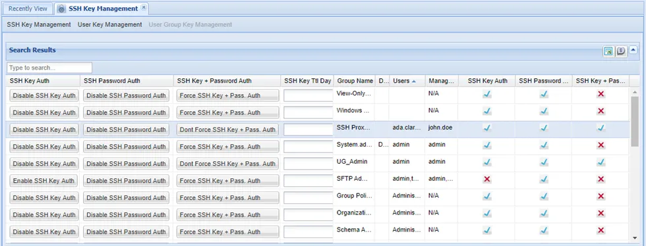646x246 pixels.
Task: Select User Group Key Management menu item
Action: click(191, 25)
